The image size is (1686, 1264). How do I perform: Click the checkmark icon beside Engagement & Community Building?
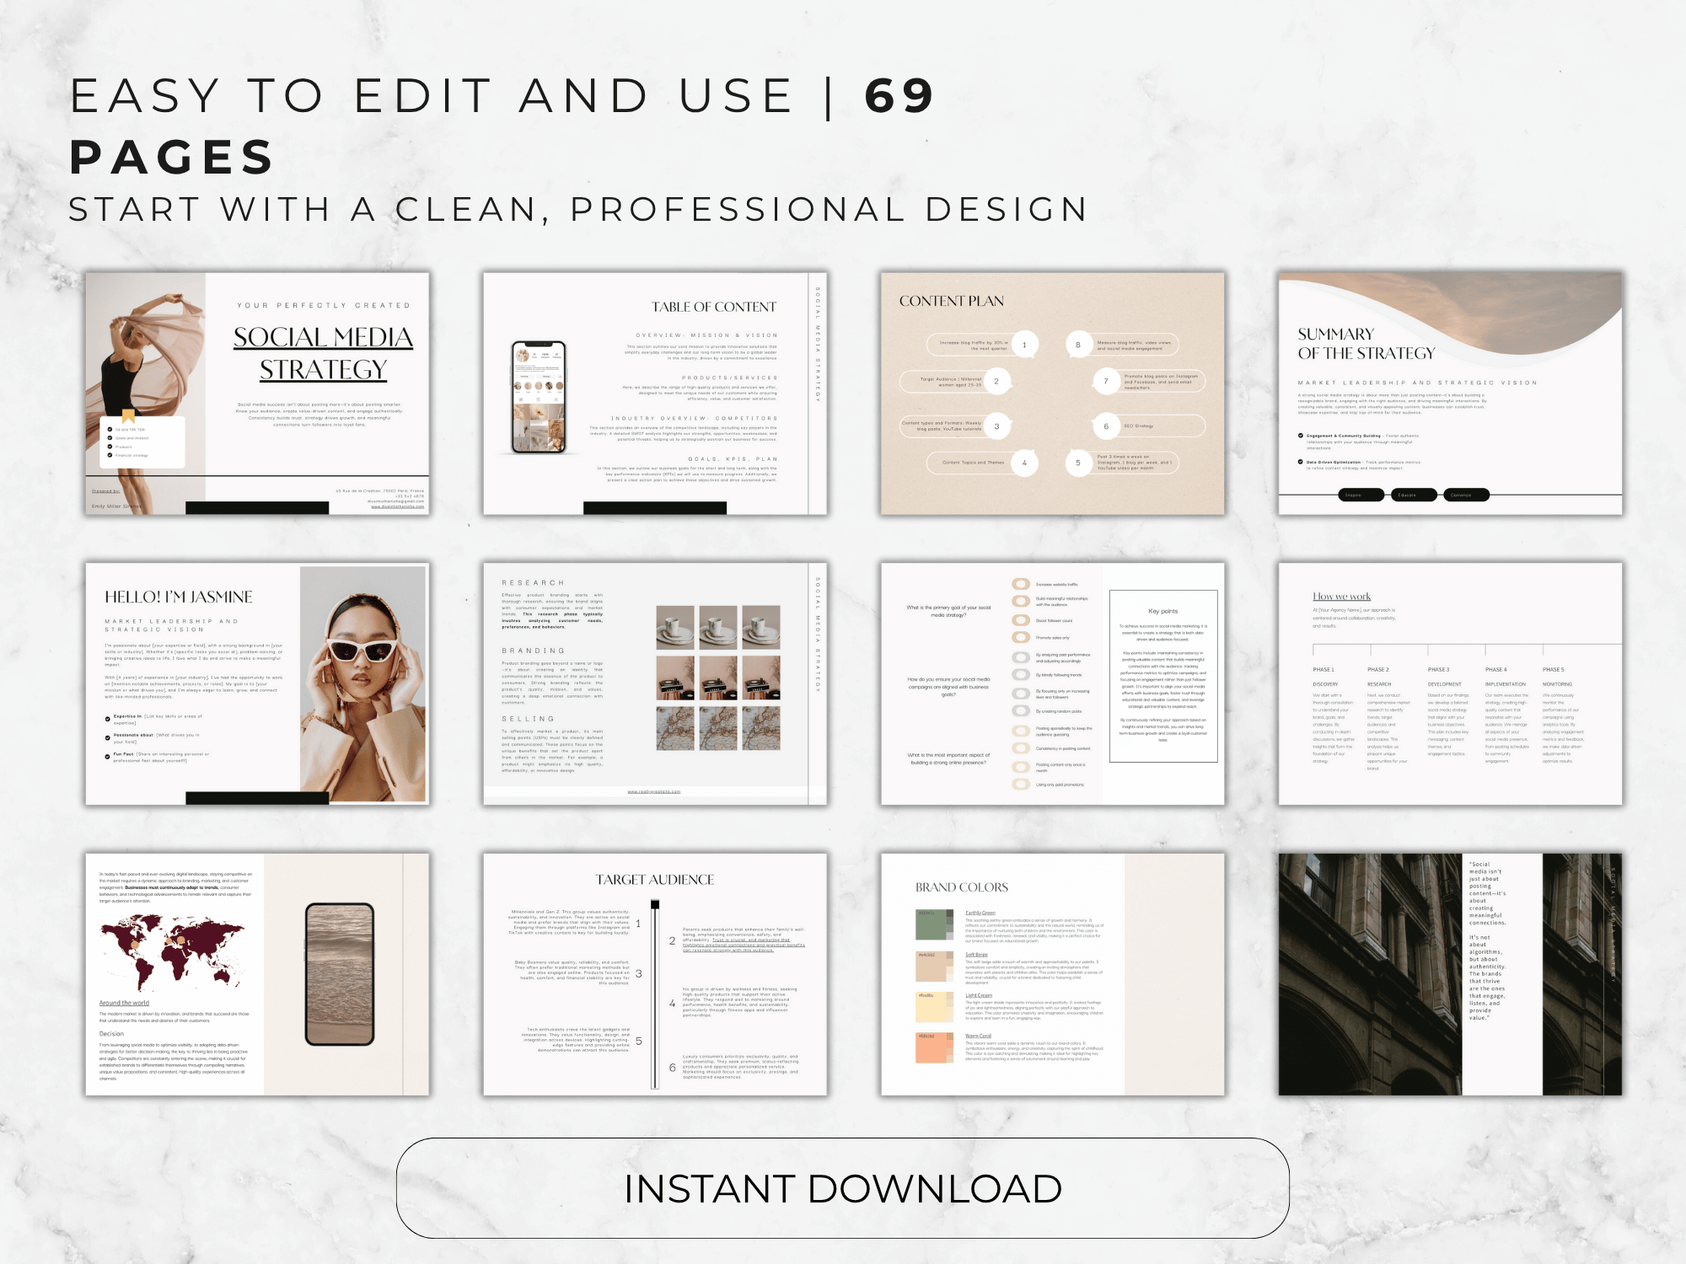pos(1301,436)
